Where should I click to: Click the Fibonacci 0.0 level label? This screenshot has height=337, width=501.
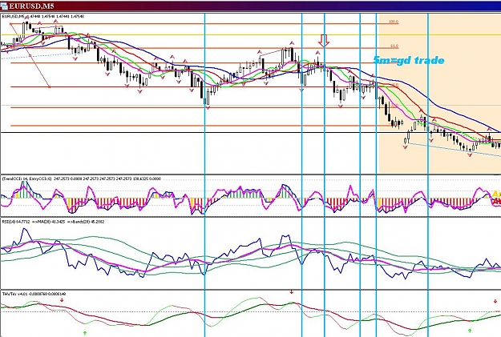pyautogui.click(x=395, y=85)
